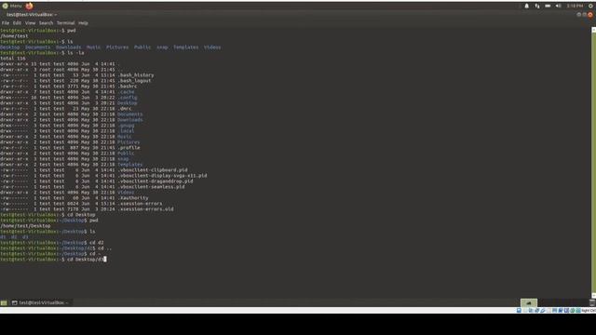596x335 pixels.
Task: Click the trash icon in bottom panel
Action: [x=592, y=302]
